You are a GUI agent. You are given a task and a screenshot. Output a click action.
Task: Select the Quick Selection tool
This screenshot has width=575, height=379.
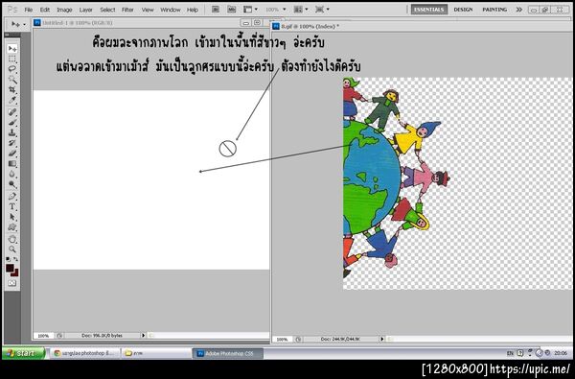[x=12, y=80]
